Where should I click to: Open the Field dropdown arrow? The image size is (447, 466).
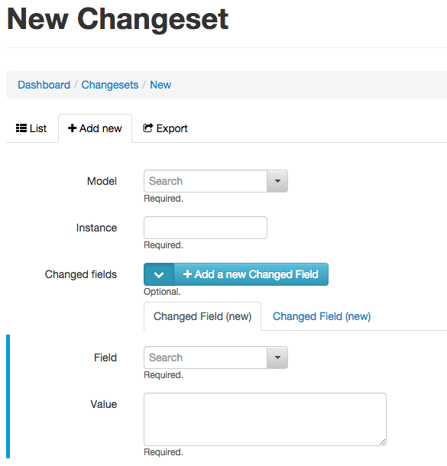(x=277, y=358)
